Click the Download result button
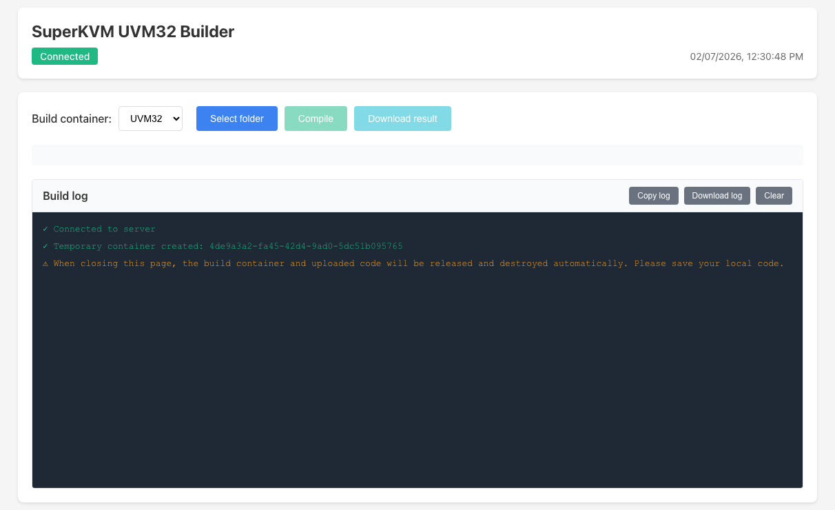 pos(402,119)
